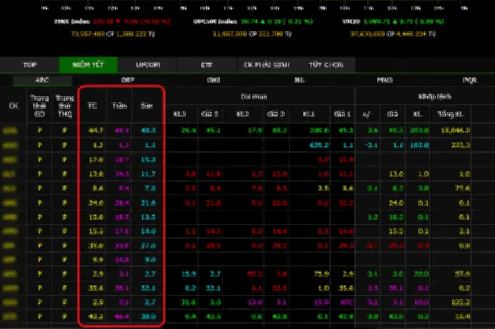Viewport: 495px width, 329px height.
Task: Click Trần value 10.8
Action: point(122,260)
